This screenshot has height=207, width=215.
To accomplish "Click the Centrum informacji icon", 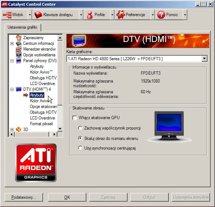I will [19, 43].
